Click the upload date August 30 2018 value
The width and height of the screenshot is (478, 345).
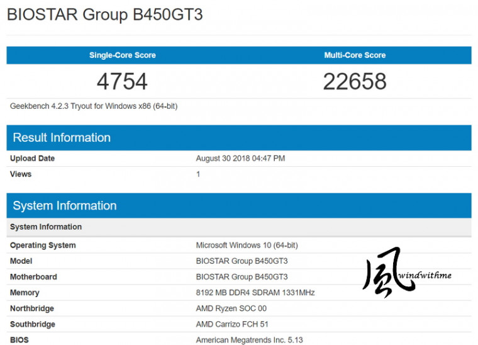[240, 159]
